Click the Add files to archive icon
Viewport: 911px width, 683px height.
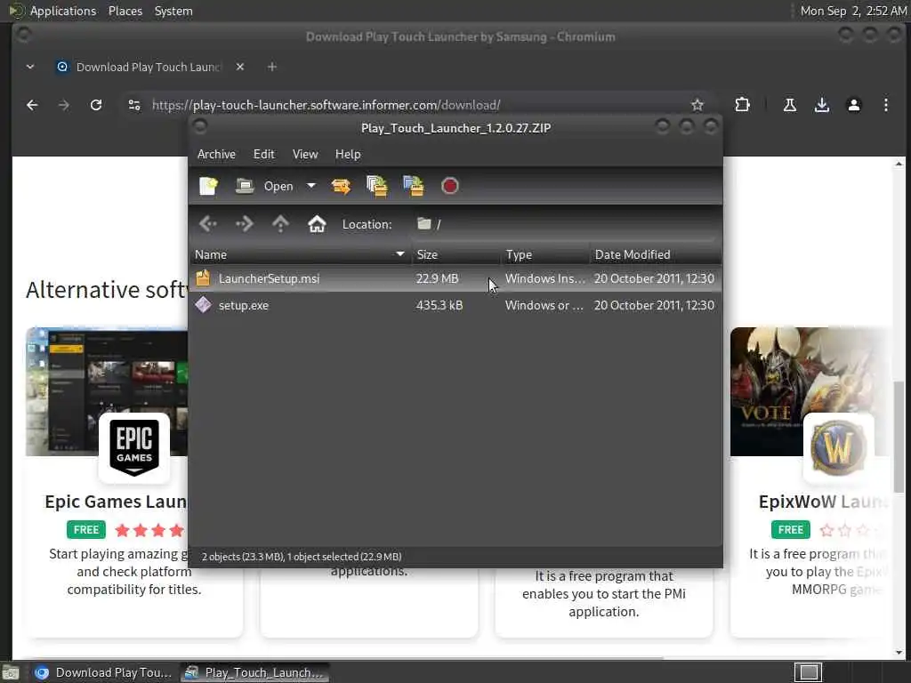377,186
